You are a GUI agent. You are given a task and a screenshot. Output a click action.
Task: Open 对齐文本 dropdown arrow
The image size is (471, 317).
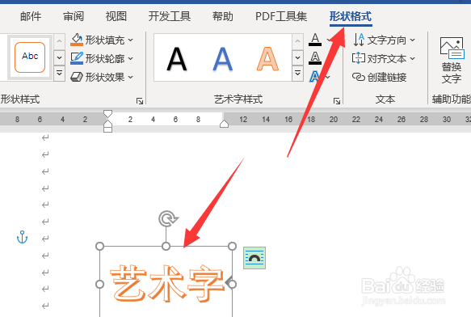(412, 58)
